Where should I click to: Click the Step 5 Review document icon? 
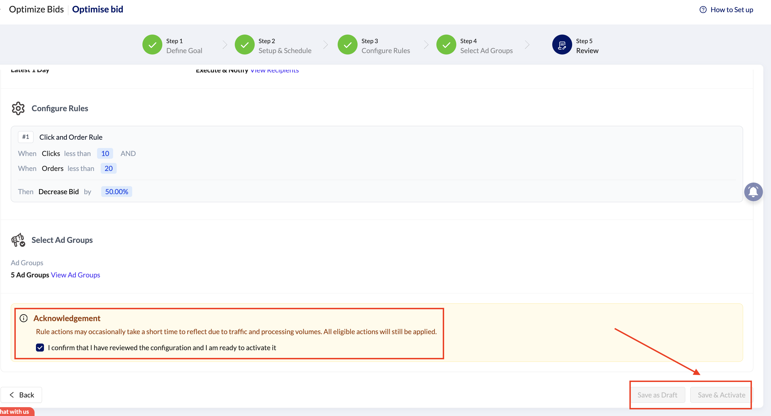pyautogui.click(x=562, y=45)
